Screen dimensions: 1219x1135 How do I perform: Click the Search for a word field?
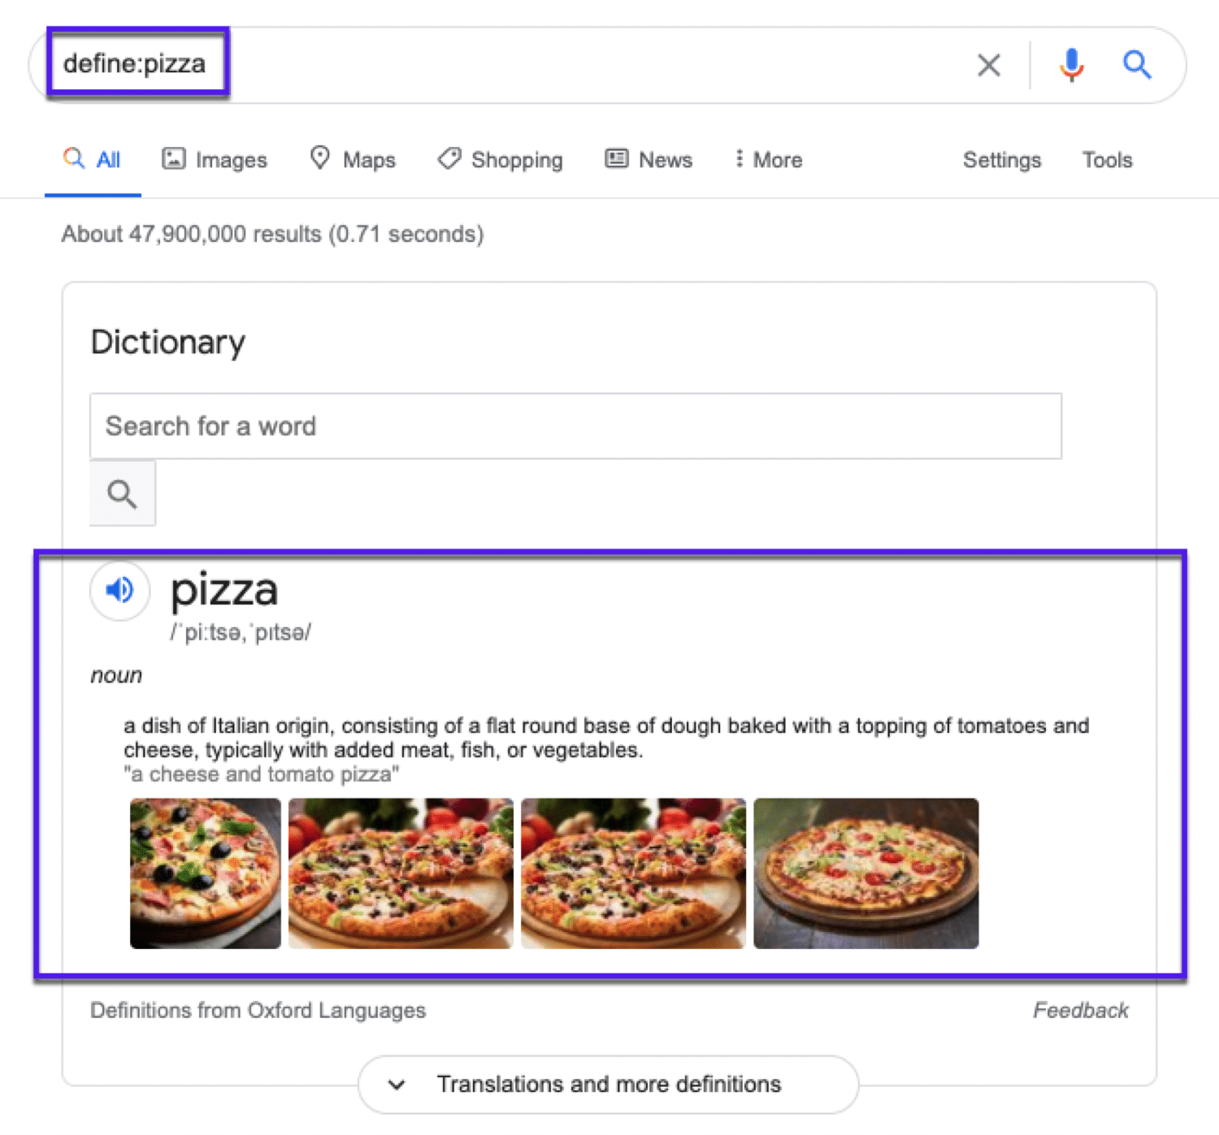[575, 426]
